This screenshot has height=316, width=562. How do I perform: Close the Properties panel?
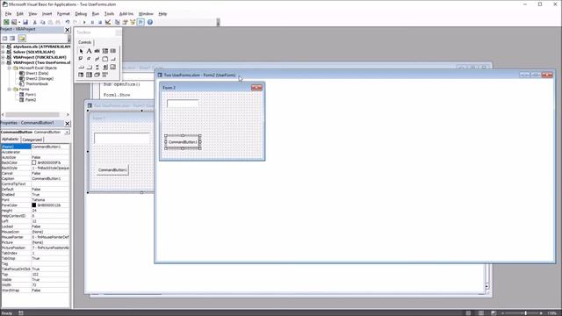(x=68, y=124)
